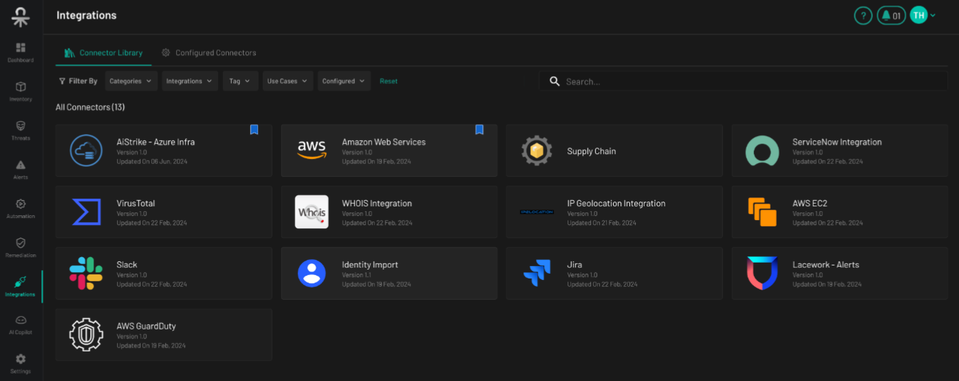Viewport: 959px width, 381px height.
Task: Open the Tag filter dropdown
Action: point(241,81)
